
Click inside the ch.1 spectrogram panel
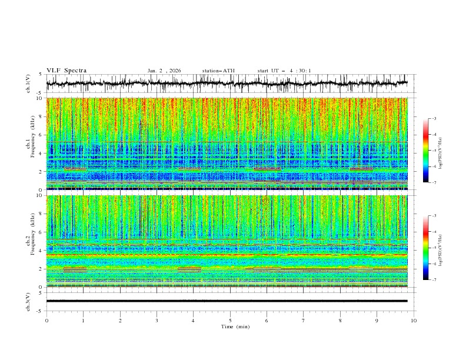[227, 144]
